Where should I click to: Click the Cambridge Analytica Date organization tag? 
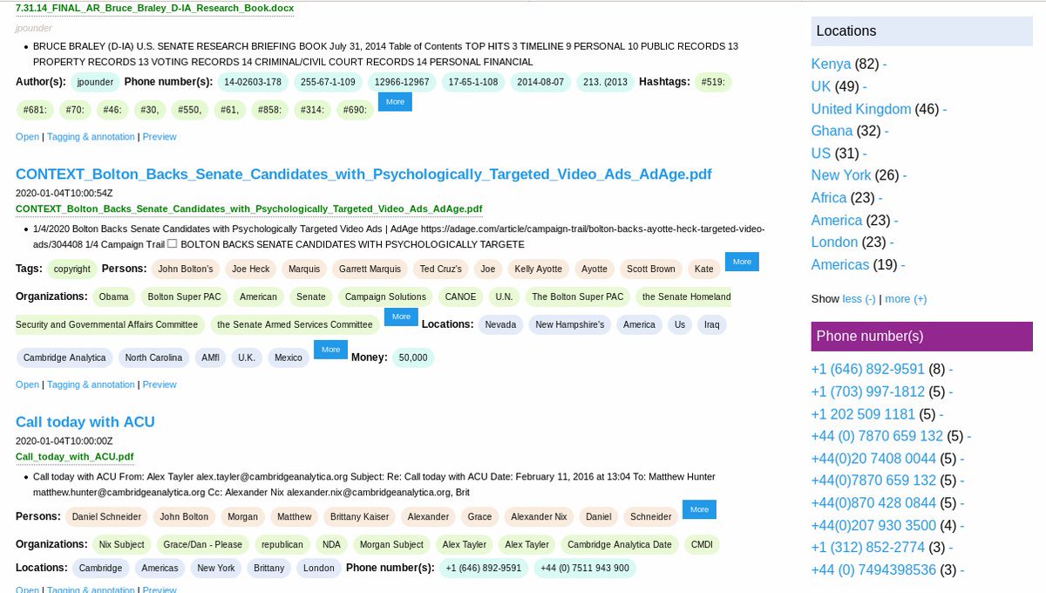tap(620, 544)
